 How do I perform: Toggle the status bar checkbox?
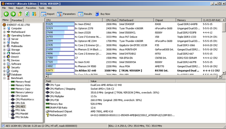[3, 126]
